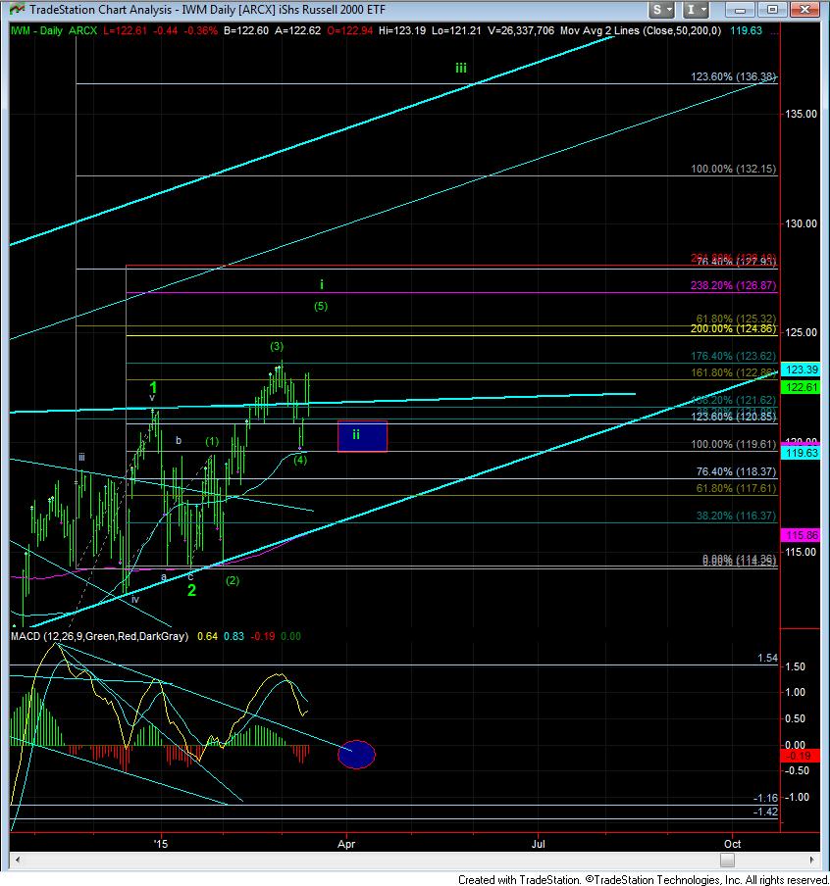The height and width of the screenshot is (886, 830).
Task: Click the 135.00 price axis label
Action: pyautogui.click(x=801, y=114)
